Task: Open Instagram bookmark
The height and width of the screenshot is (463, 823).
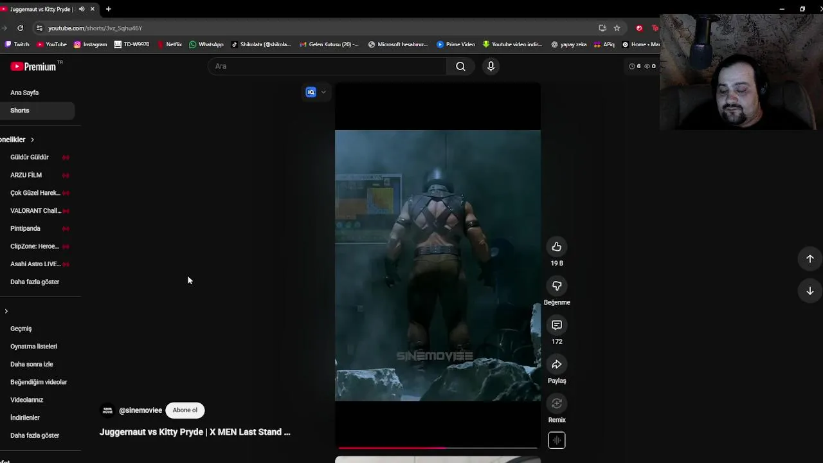Action: point(91,44)
